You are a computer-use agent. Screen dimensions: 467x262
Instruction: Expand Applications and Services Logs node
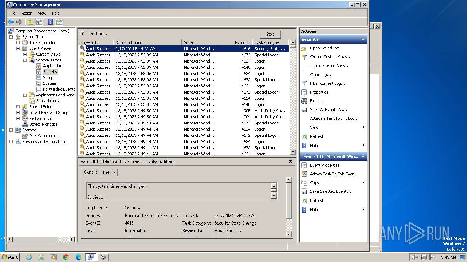25,95
